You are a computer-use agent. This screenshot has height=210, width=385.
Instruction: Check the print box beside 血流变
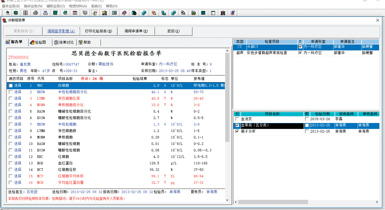pos(237,119)
